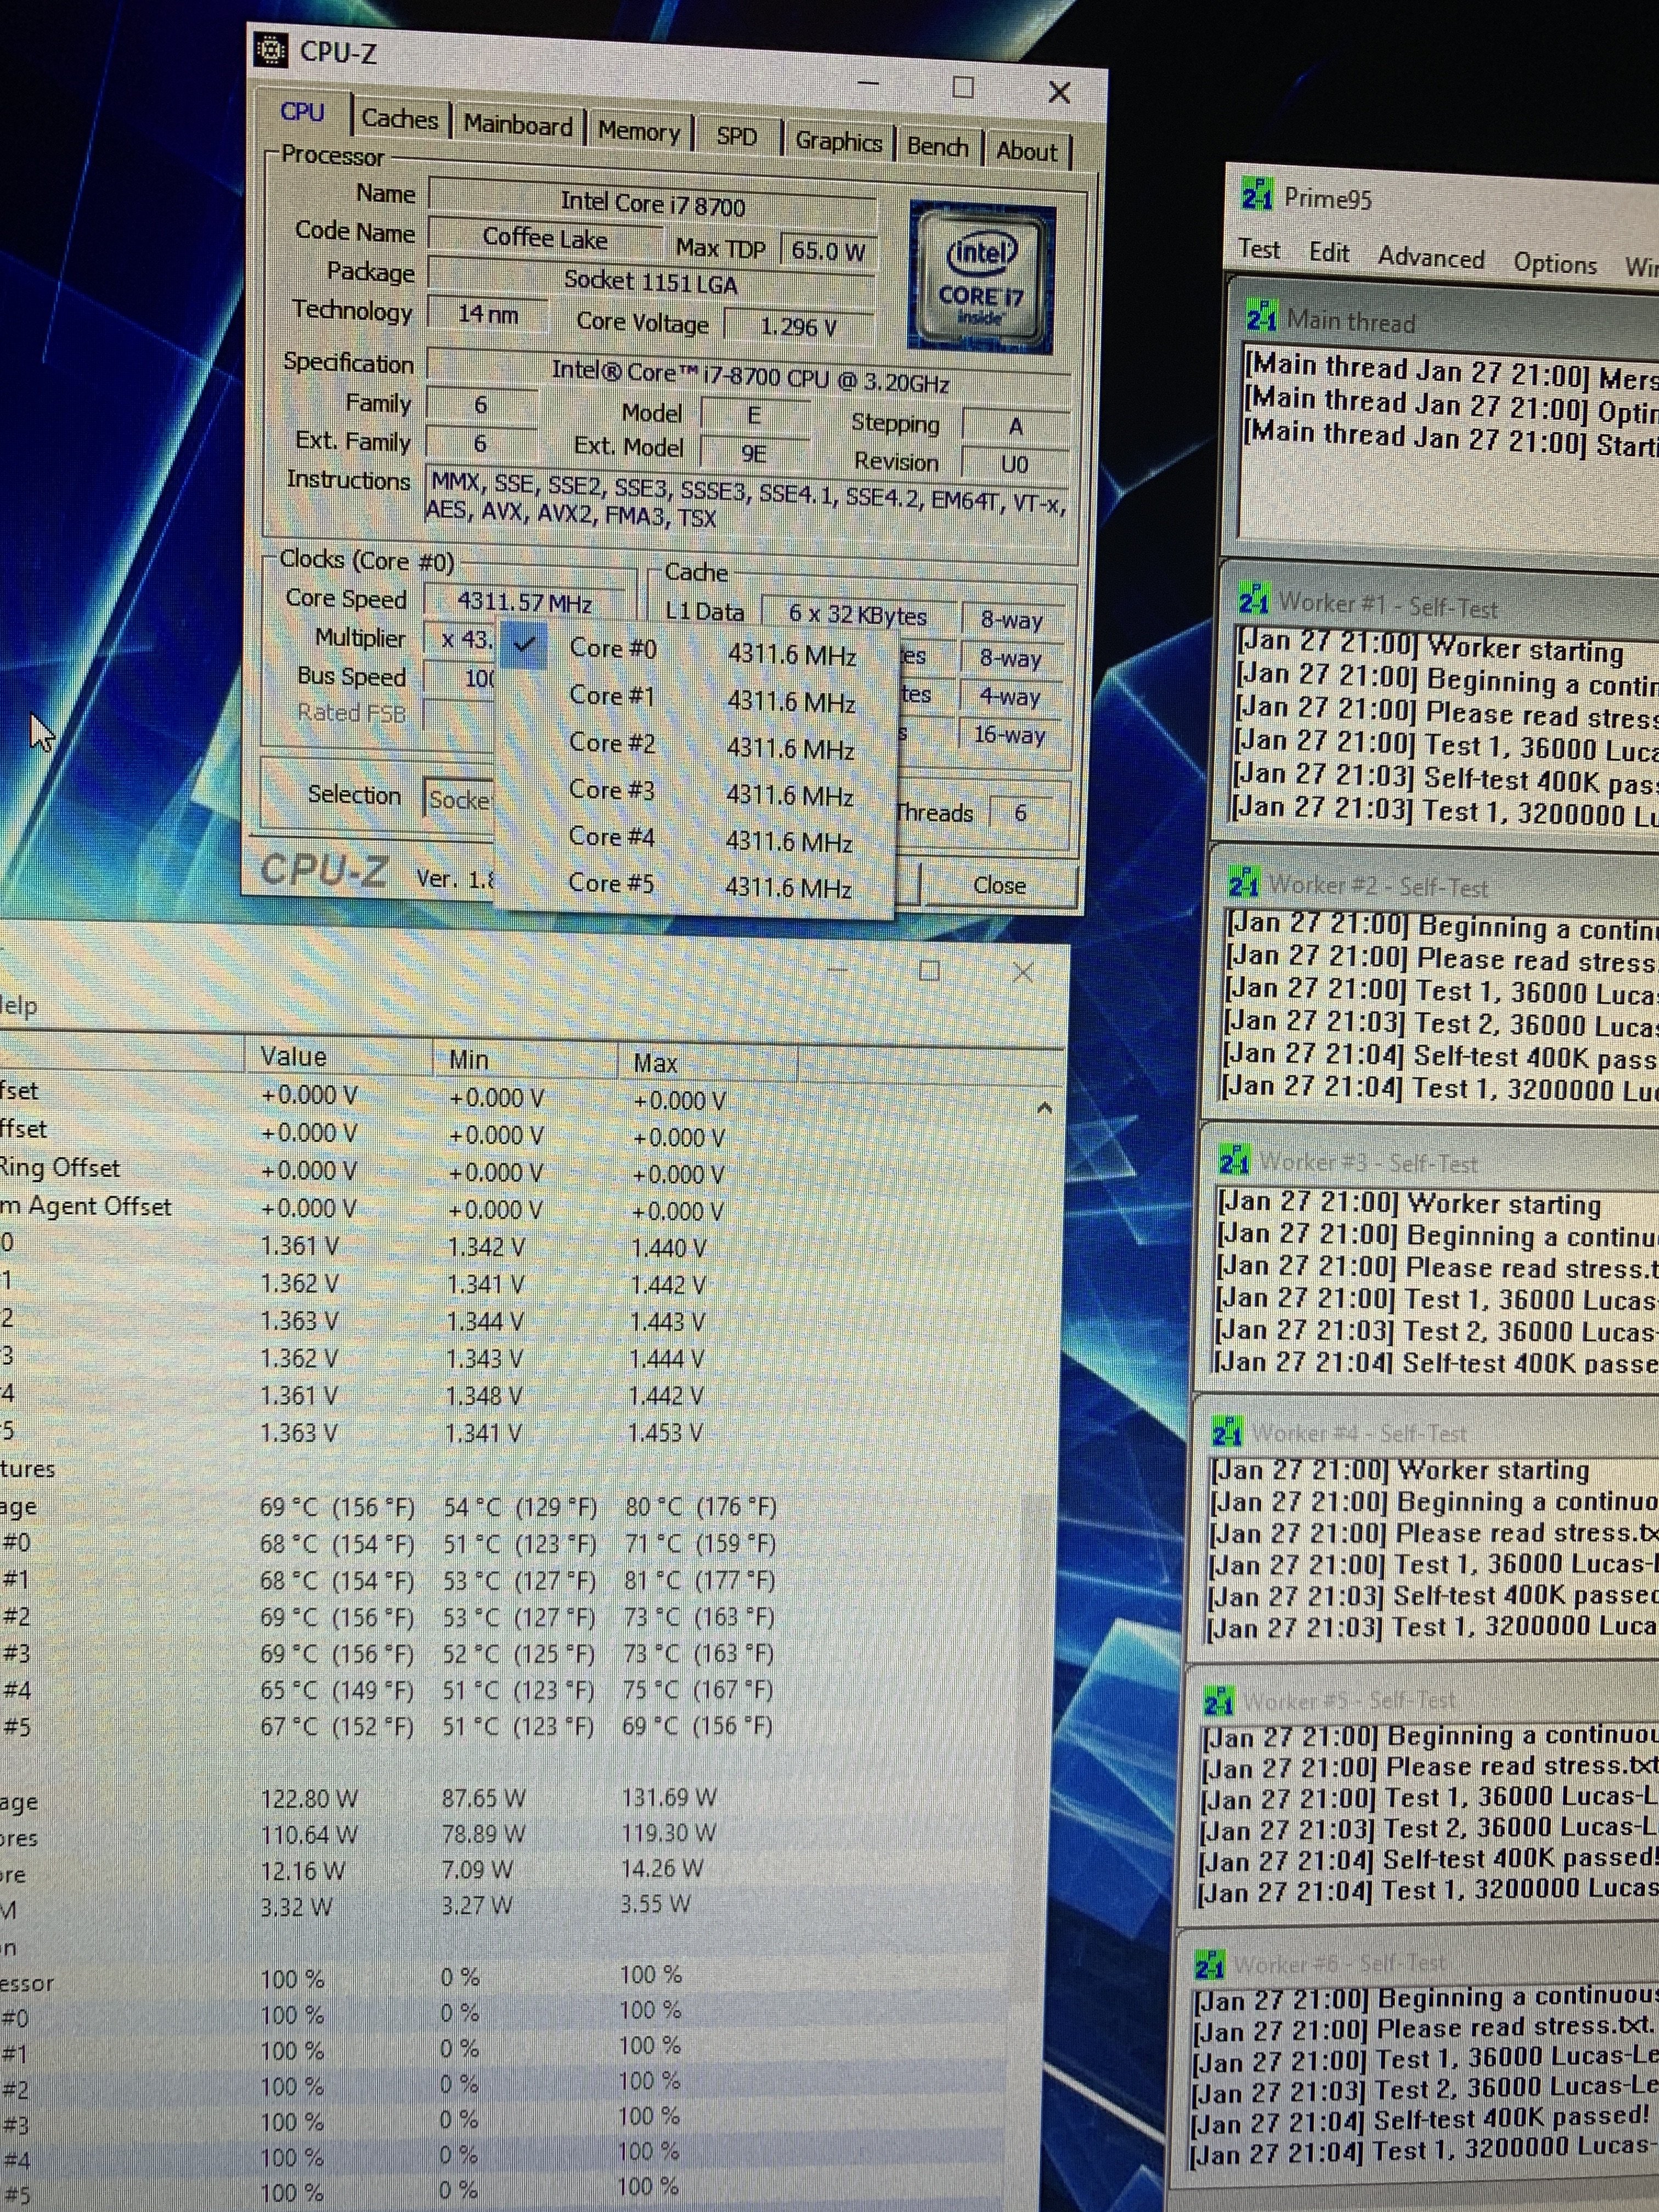Select Core #4 in clock popup
The height and width of the screenshot is (2212, 1659).
coord(695,839)
